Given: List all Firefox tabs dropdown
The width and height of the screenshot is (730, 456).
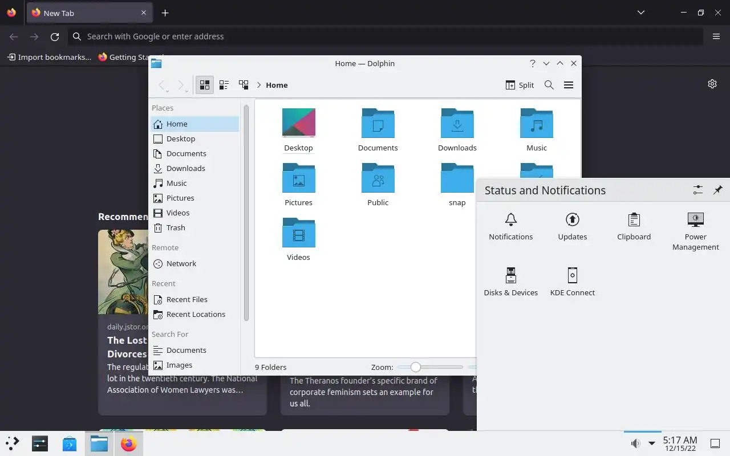Looking at the screenshot, I should pos(641,13).
